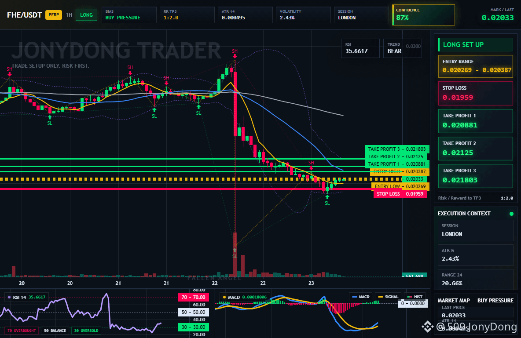The image size is (521, 338).
Task: Click the top bar Session London card
Action: point(361,15)
